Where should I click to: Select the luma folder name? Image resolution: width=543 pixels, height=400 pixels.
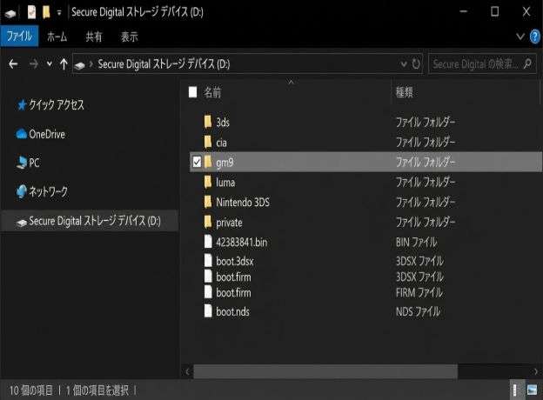click(225, 183)
